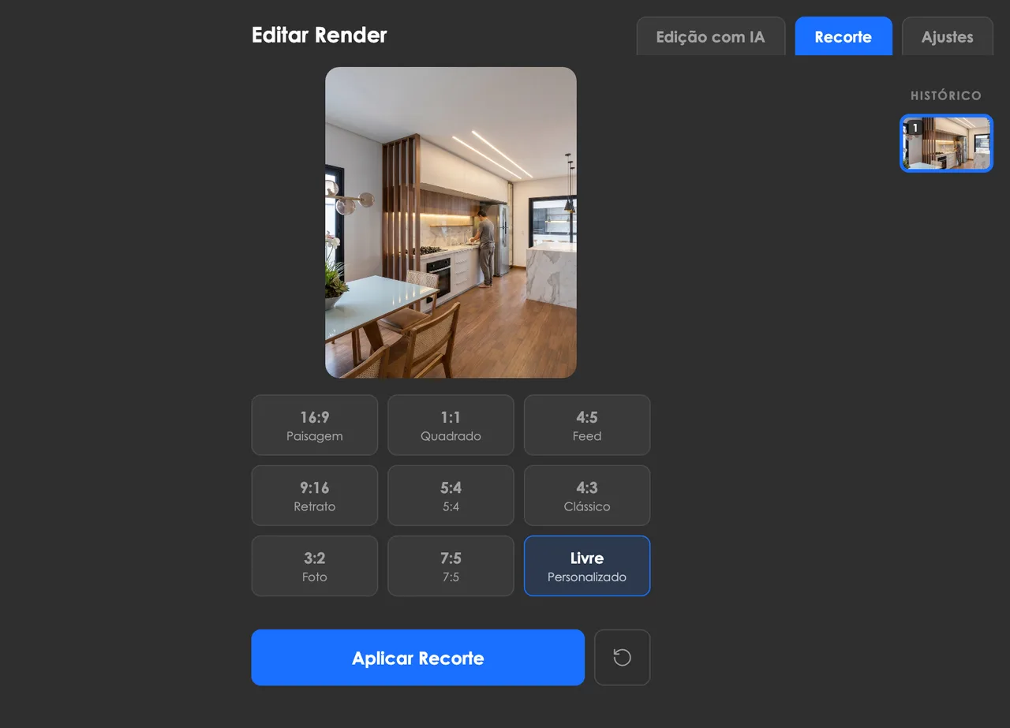Apply the crop with Aplicar Recorte

tap(417, 657)
